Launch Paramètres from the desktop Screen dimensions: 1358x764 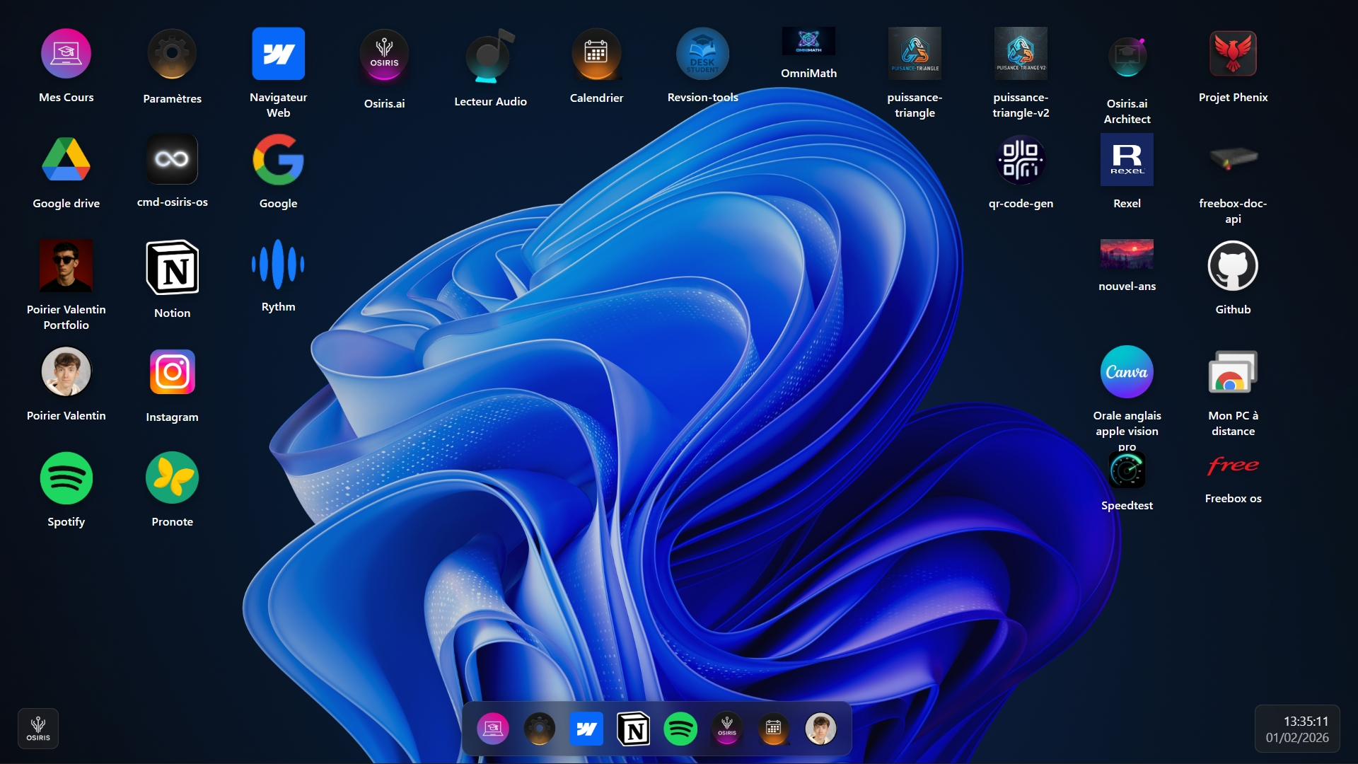(x=172, y=54)
